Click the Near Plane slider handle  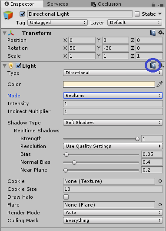(x=66, y=170)
